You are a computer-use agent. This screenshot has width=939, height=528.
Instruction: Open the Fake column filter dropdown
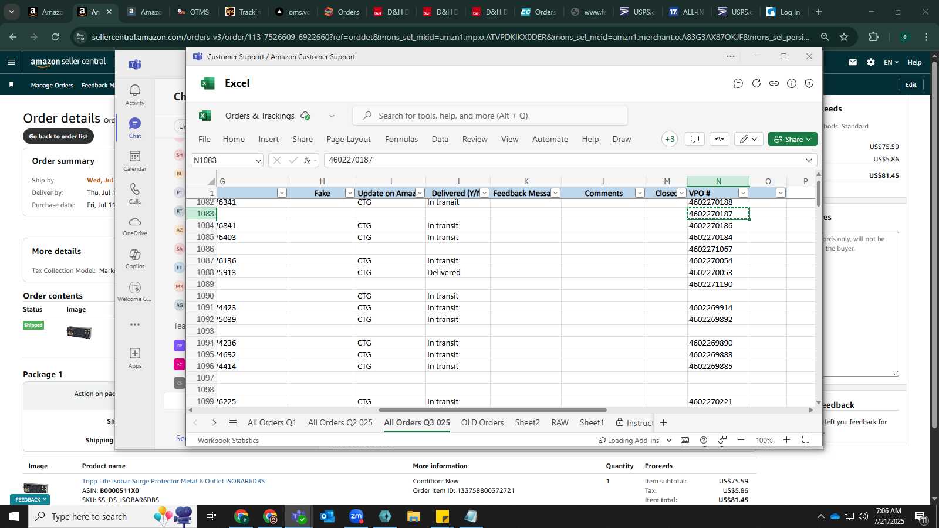[x=350, y=193]
